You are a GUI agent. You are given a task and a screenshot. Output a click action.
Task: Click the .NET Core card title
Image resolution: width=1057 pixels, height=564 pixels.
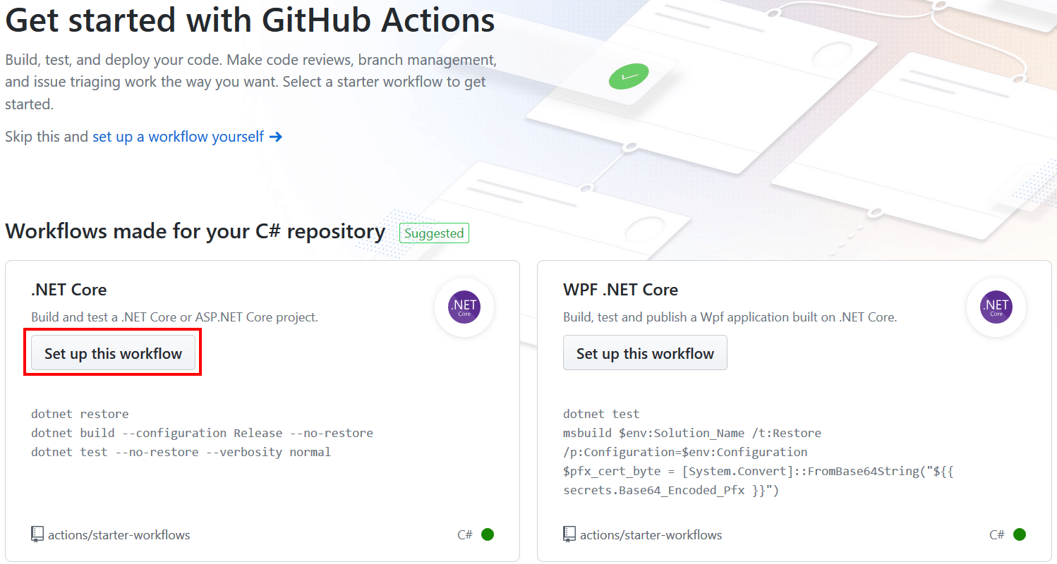[68, 289]
